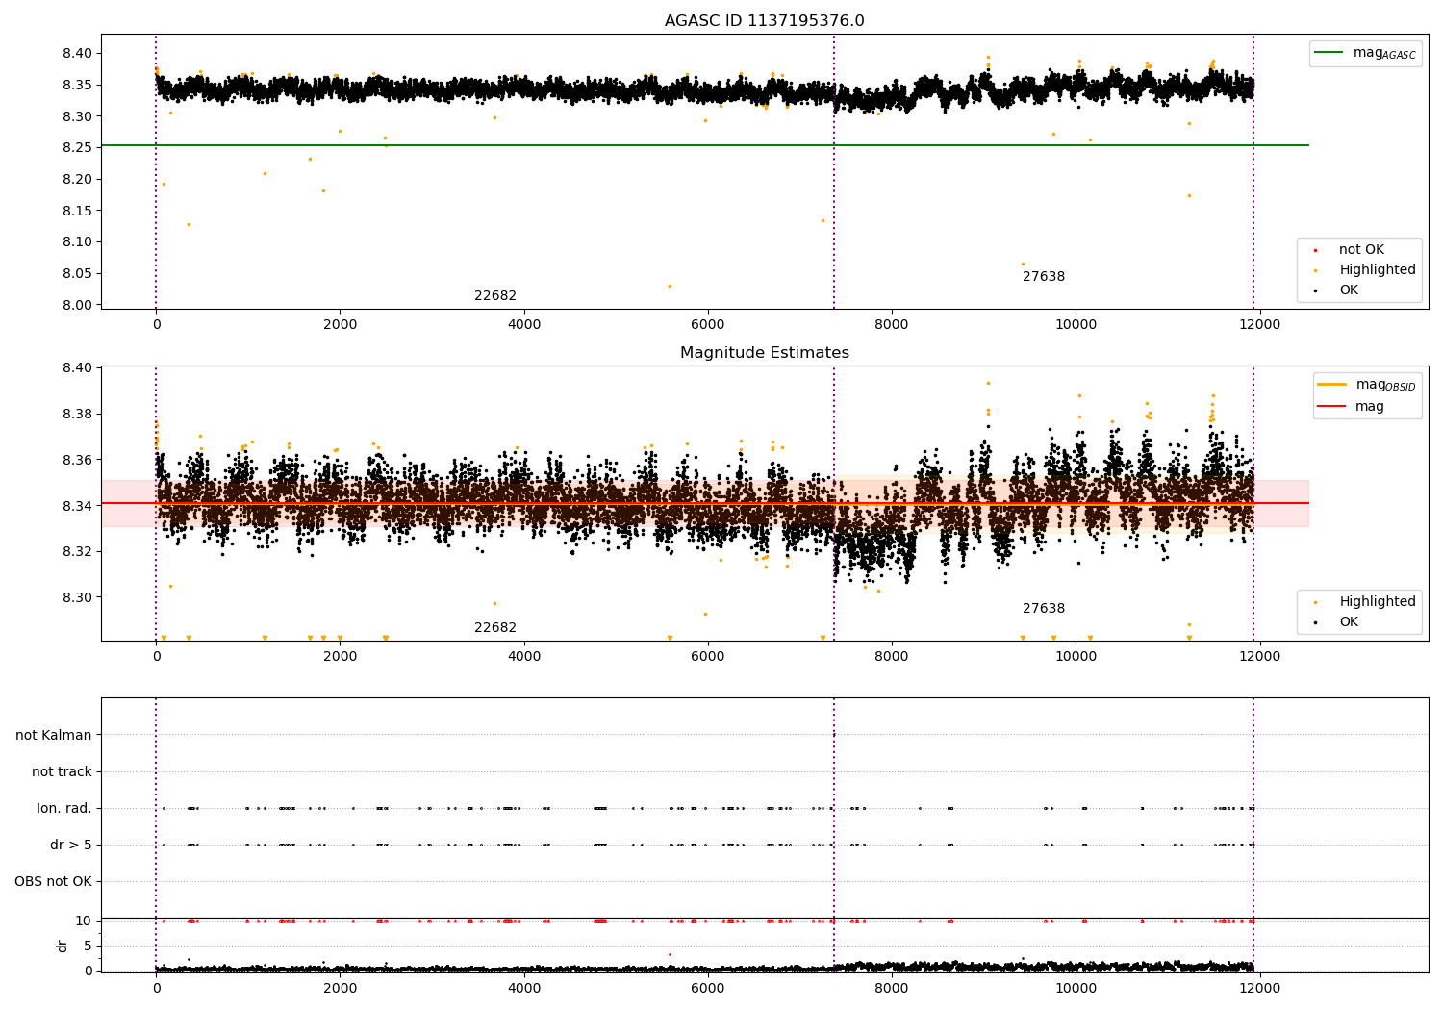
Task: Click the red 'mag' legend entry in middle plot
Action: coord(1352,407)
